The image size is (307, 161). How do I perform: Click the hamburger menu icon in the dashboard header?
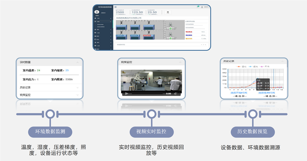116,7
